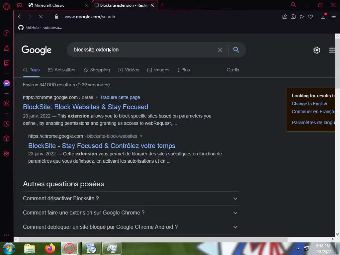Open the Opera main menu logo

pyautogui.click(x=7, y=7)
